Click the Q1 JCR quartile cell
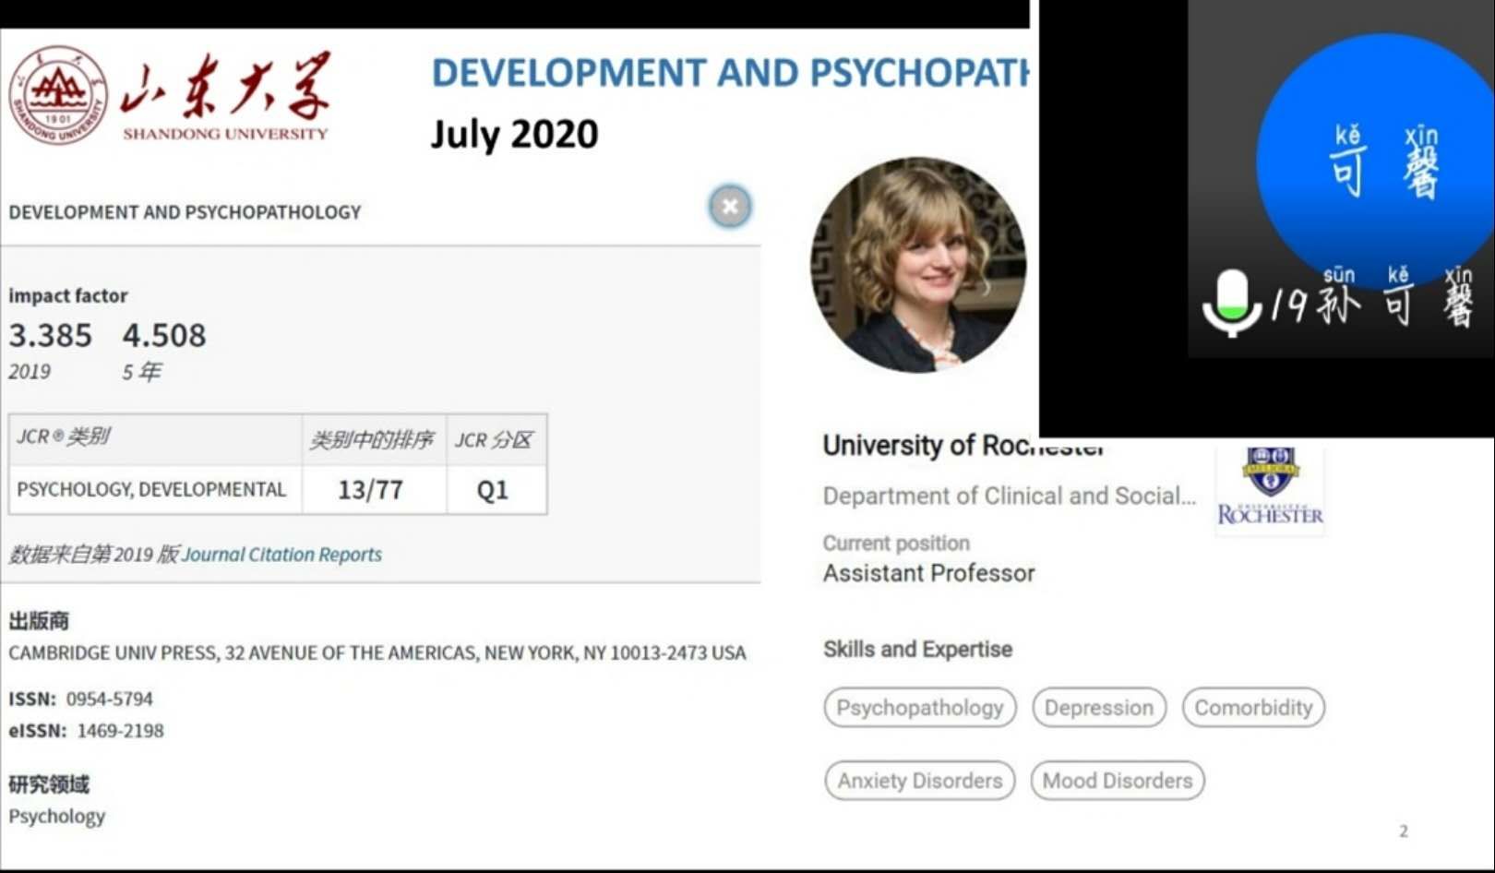Image resolution: width=1495 pixels, height=873 pixels. 493,490
